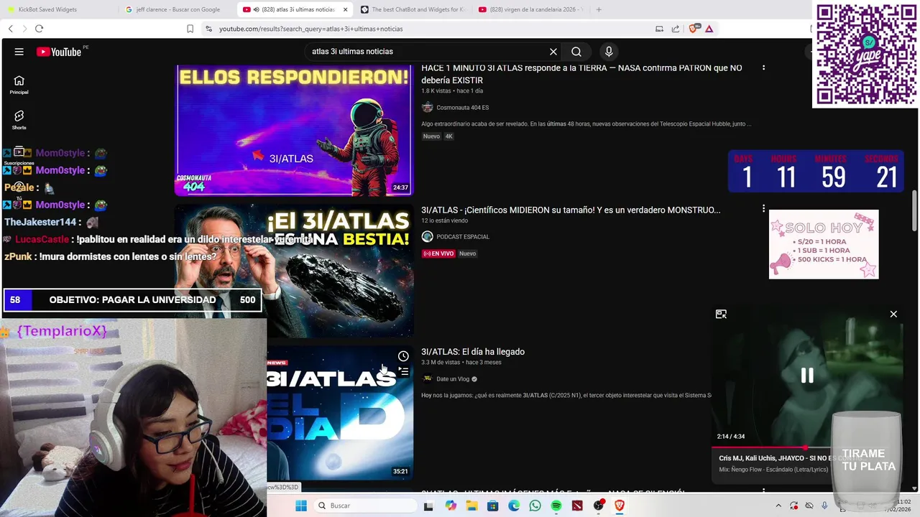Screen dimensions: 920x517
Task: Add 'El día ha llegado' to queue
Action: (403, 372)
